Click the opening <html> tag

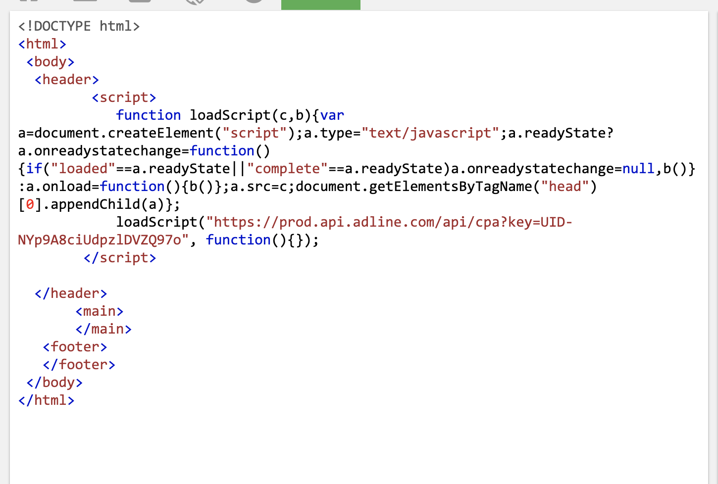coord(42,44)
